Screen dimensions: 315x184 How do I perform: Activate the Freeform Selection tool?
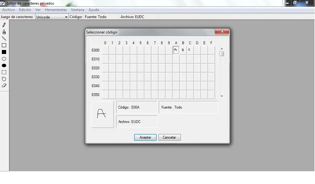click(4, 79)
